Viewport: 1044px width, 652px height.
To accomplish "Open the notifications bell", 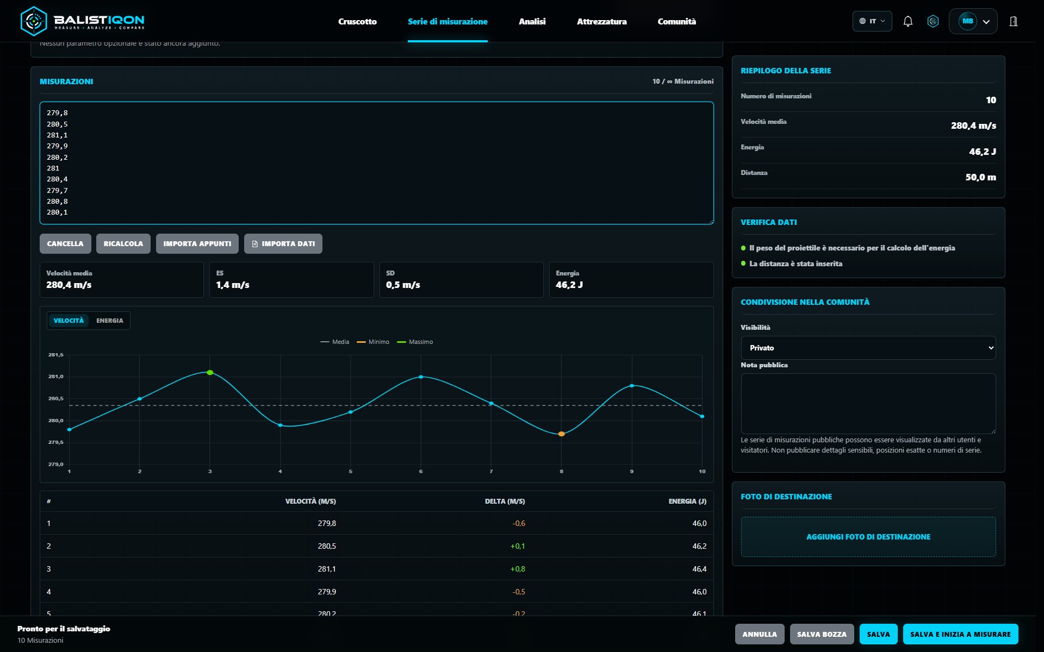I will [x=908, y=21].
